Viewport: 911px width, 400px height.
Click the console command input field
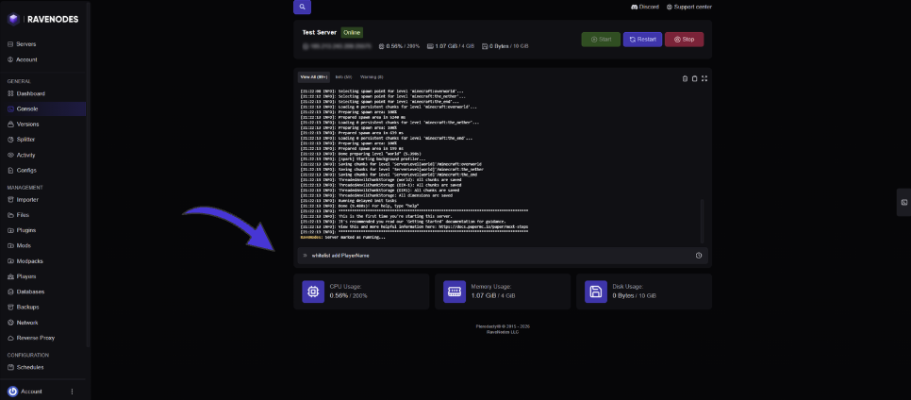coord(502,256)
